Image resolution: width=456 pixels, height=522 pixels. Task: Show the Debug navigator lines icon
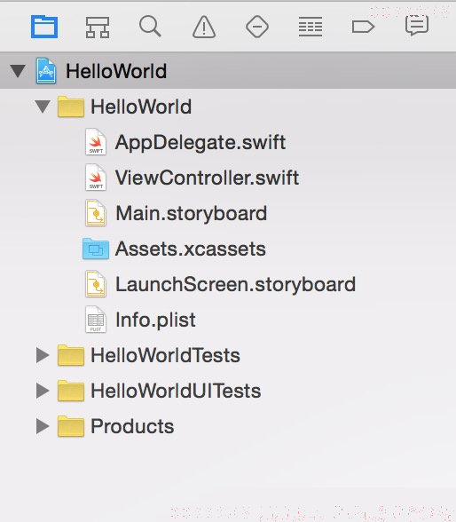(311, 27)
